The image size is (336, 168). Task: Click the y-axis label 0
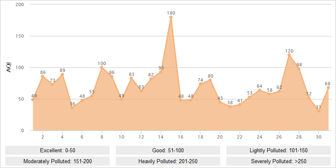tap(22, 130)
